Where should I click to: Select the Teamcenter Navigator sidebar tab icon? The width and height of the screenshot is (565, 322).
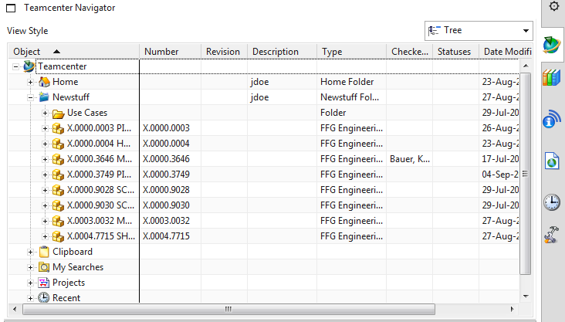point(553,46)
